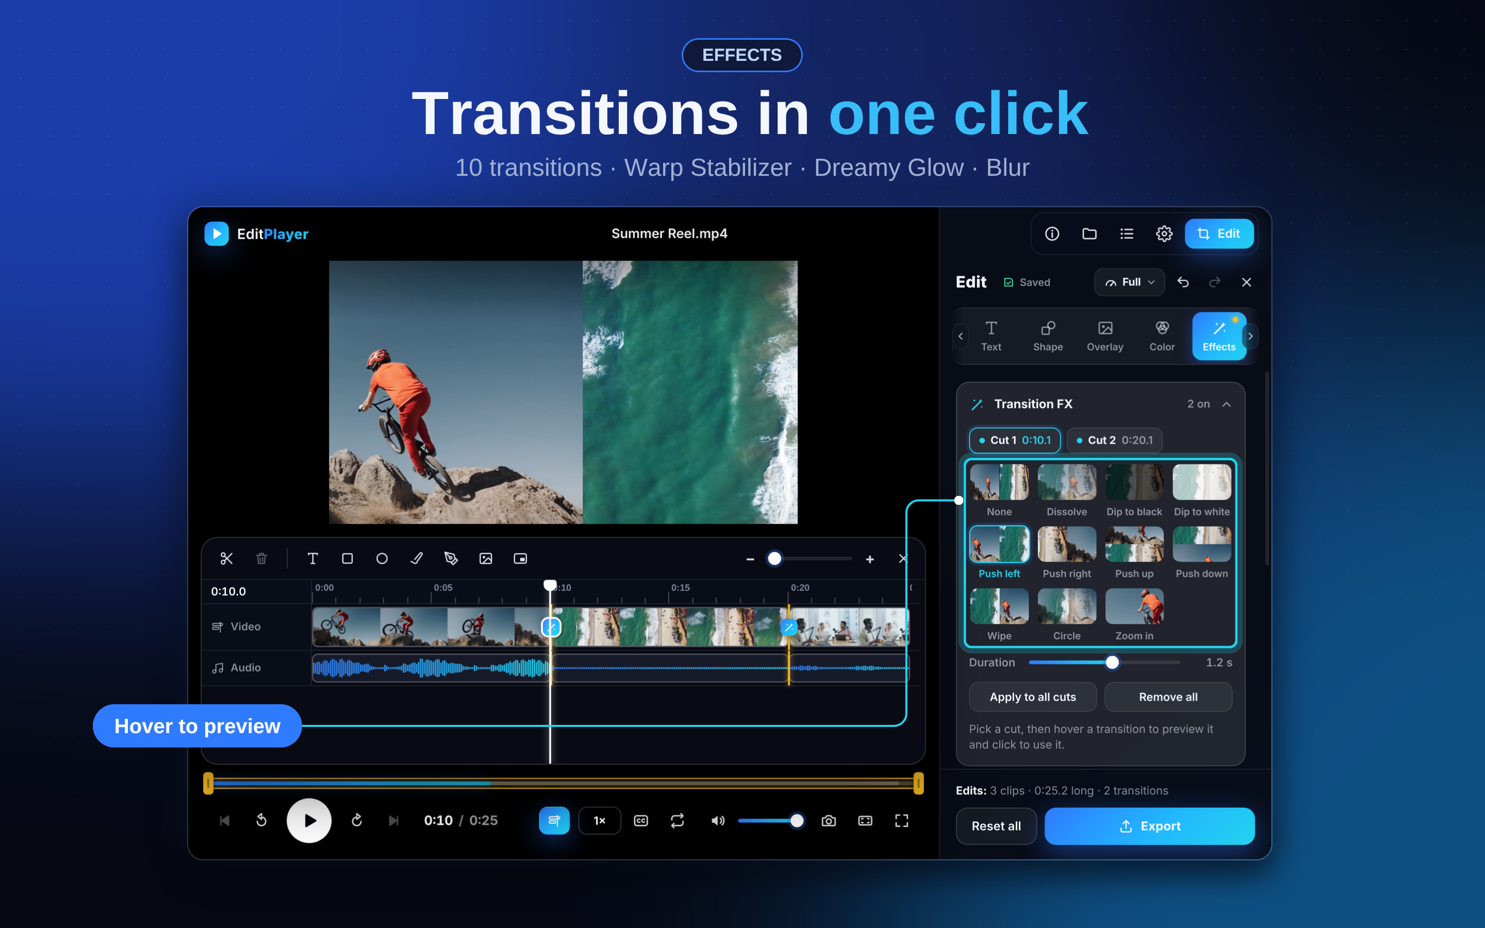
Task: Click Apply to all cuts
Action: [1033, 697]
